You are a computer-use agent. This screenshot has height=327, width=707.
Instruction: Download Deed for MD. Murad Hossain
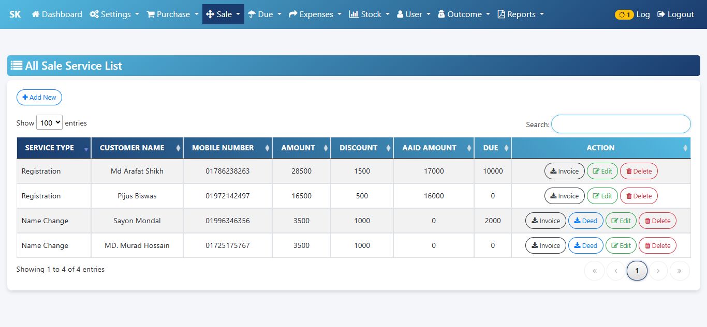586,245
